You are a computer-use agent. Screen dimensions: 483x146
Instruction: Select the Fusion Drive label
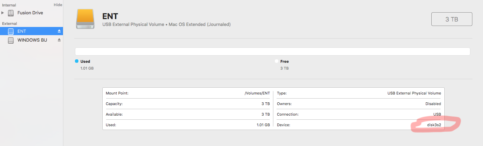point(30,13)
